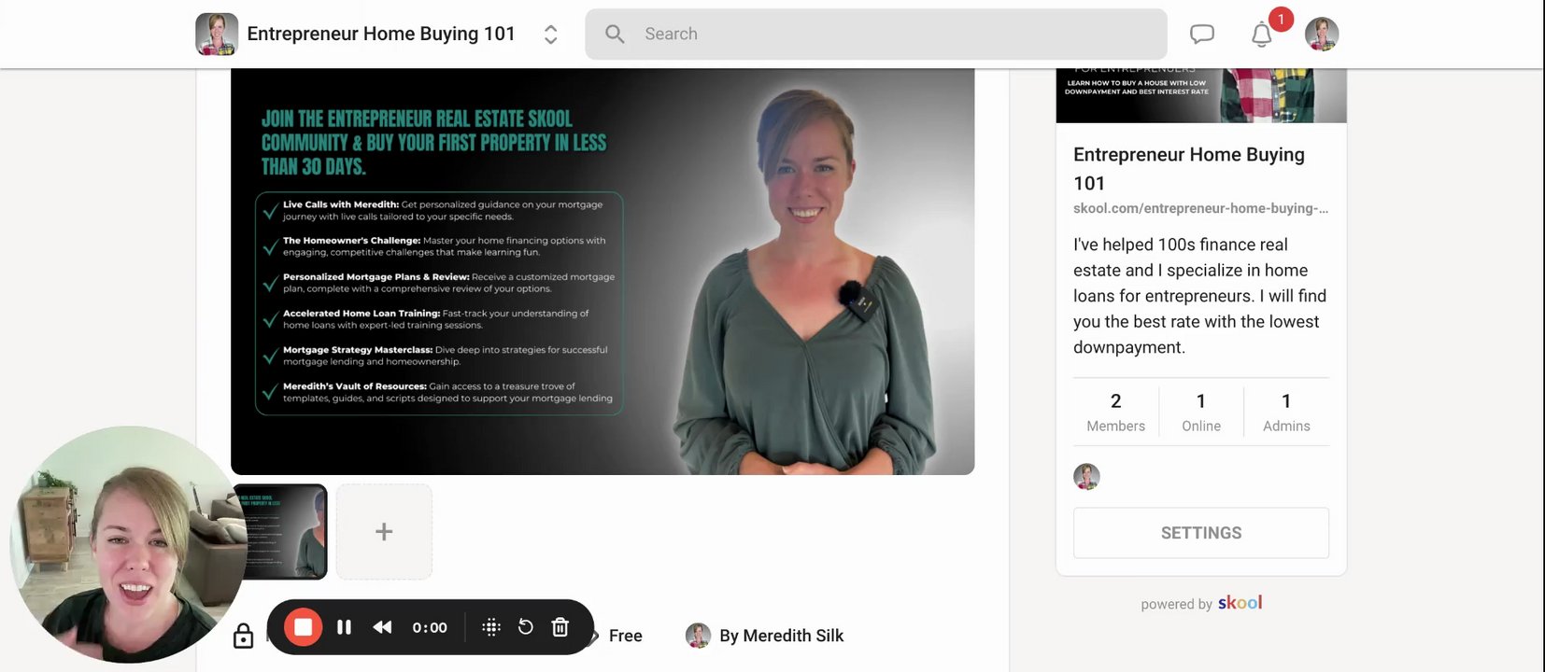Viewport: 1545px width, 672px height.
Task: Click the lock privacy icon
Action: click(243, 636)
